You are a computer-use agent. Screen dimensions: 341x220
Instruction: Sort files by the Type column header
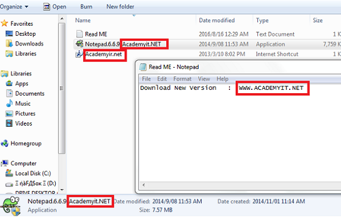tap(262, 20)
